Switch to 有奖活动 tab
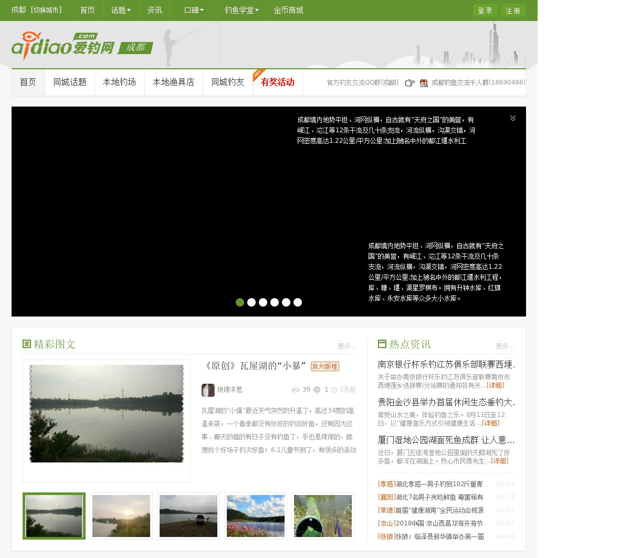The width and height of the screenshot is (630, 558). pos(277,82)
